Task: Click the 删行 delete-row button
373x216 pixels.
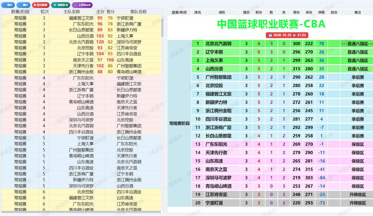Action: (24, 5)
